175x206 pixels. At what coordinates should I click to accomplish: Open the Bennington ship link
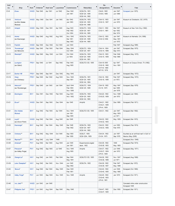click(19, 94)
